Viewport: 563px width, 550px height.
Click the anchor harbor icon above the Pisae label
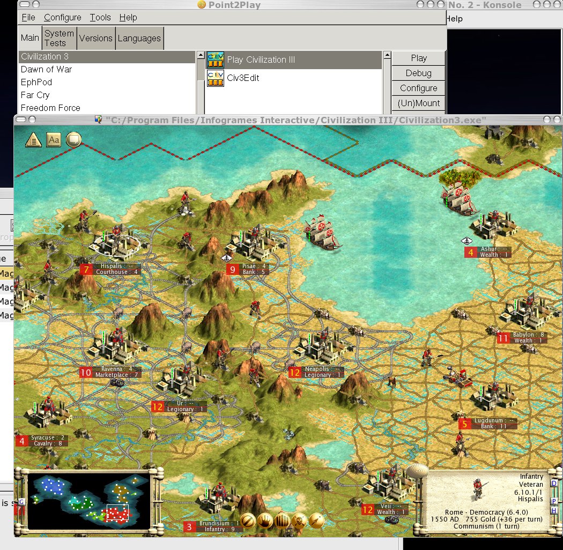click(226, 258)
